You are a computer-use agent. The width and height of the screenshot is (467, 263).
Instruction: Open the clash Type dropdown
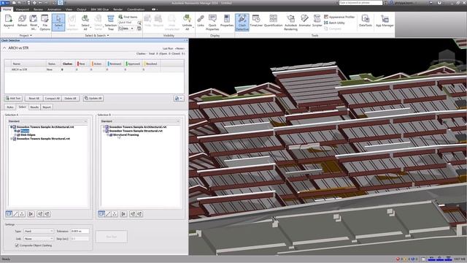click(39, 231)
